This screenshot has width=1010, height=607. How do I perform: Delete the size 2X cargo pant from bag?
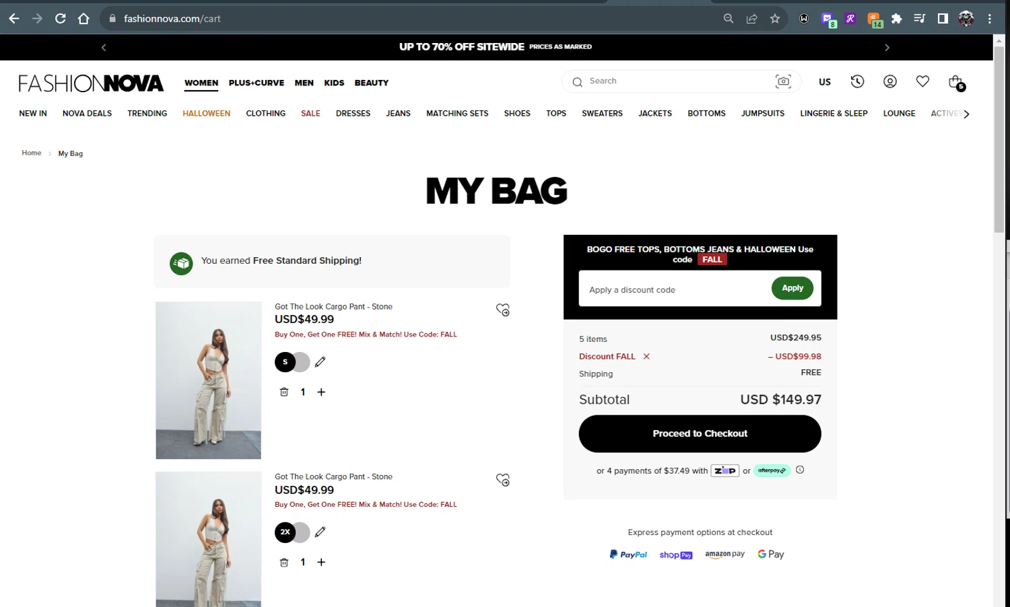284,563
